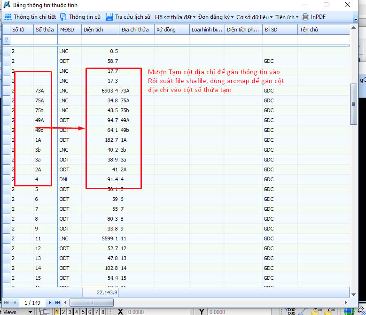This screenshot has height=315, width=366.
Task: Go to the previous record page
Action: click(x=15, y=303)
